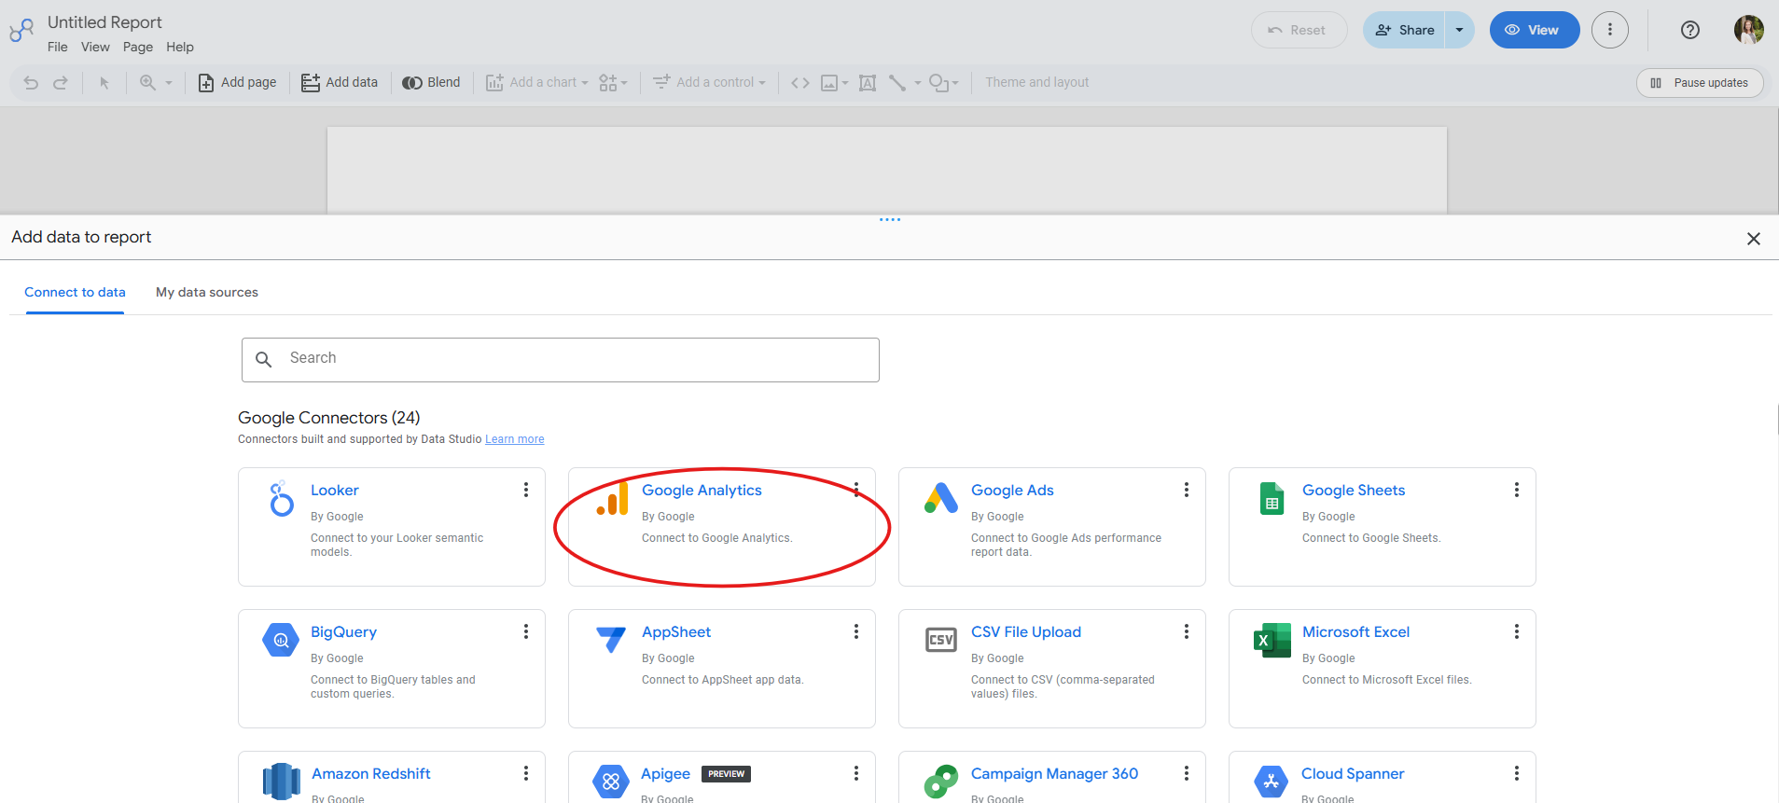Open Google Ads card three-dot menu

tap(1187, 490)
